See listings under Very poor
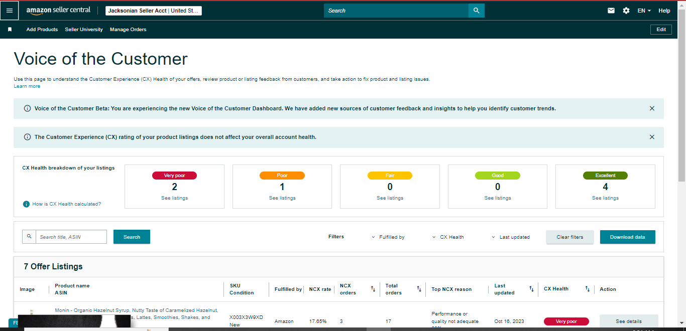The width and height of the screenshot is (686, 331). [x=174, y=198]
